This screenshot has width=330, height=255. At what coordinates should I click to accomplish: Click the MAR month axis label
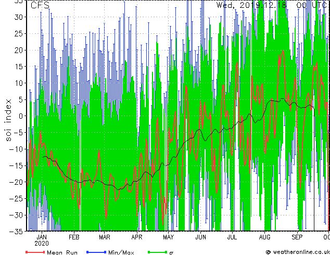pyautogui.click(x=105, y=237)
